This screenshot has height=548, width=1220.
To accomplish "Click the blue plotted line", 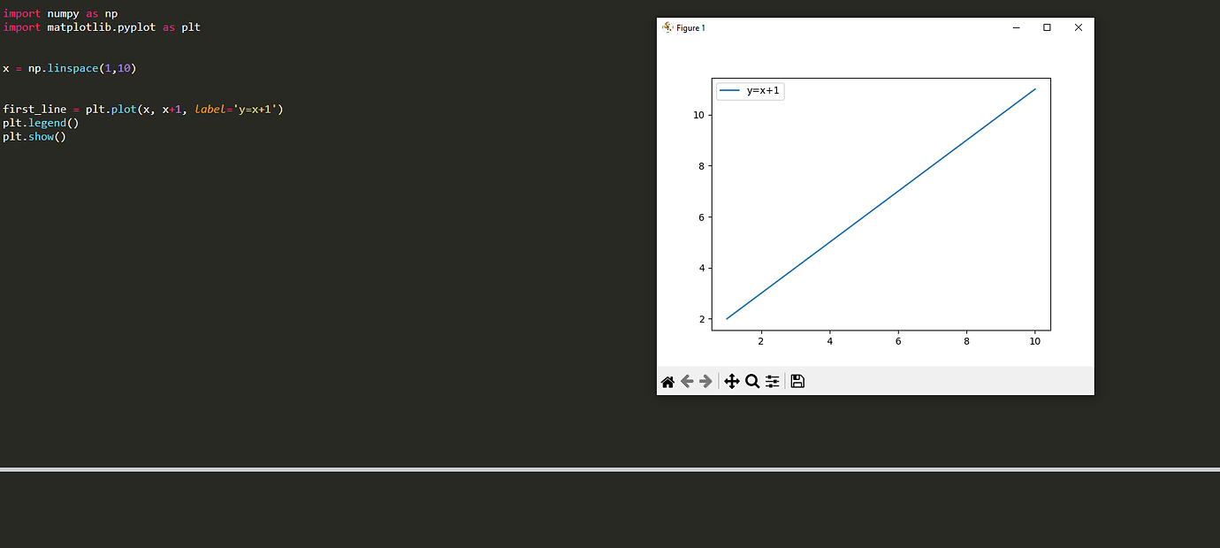I will pyautogui.click(x=881, y=203).
